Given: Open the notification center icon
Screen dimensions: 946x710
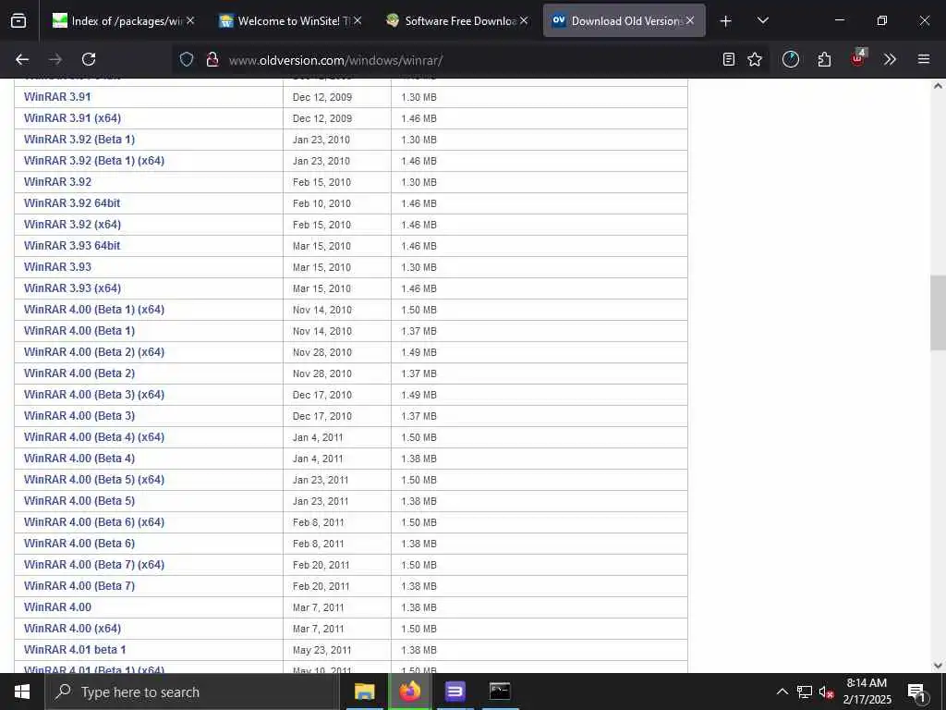Looking at the screenshot, I should (x=916, y=692).
